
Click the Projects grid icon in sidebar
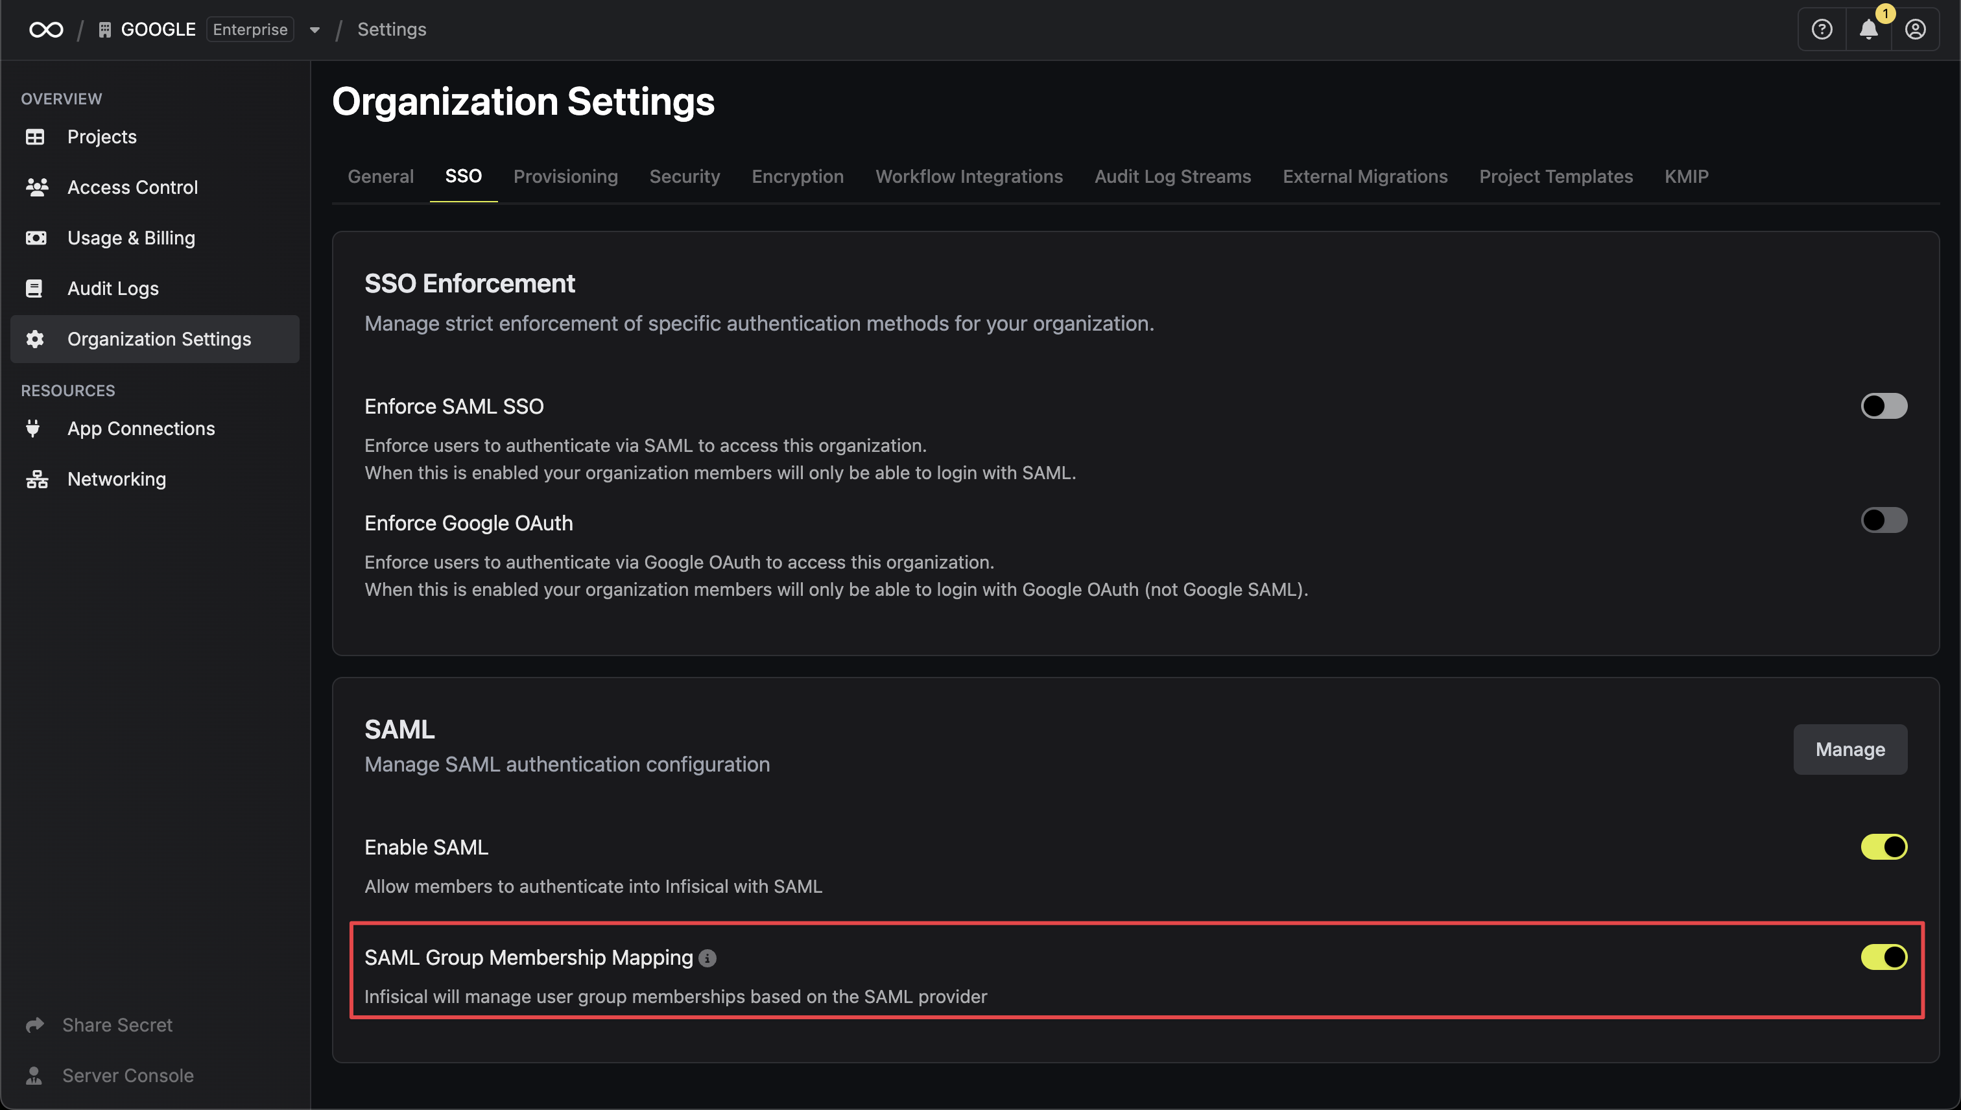pos(35,137)
